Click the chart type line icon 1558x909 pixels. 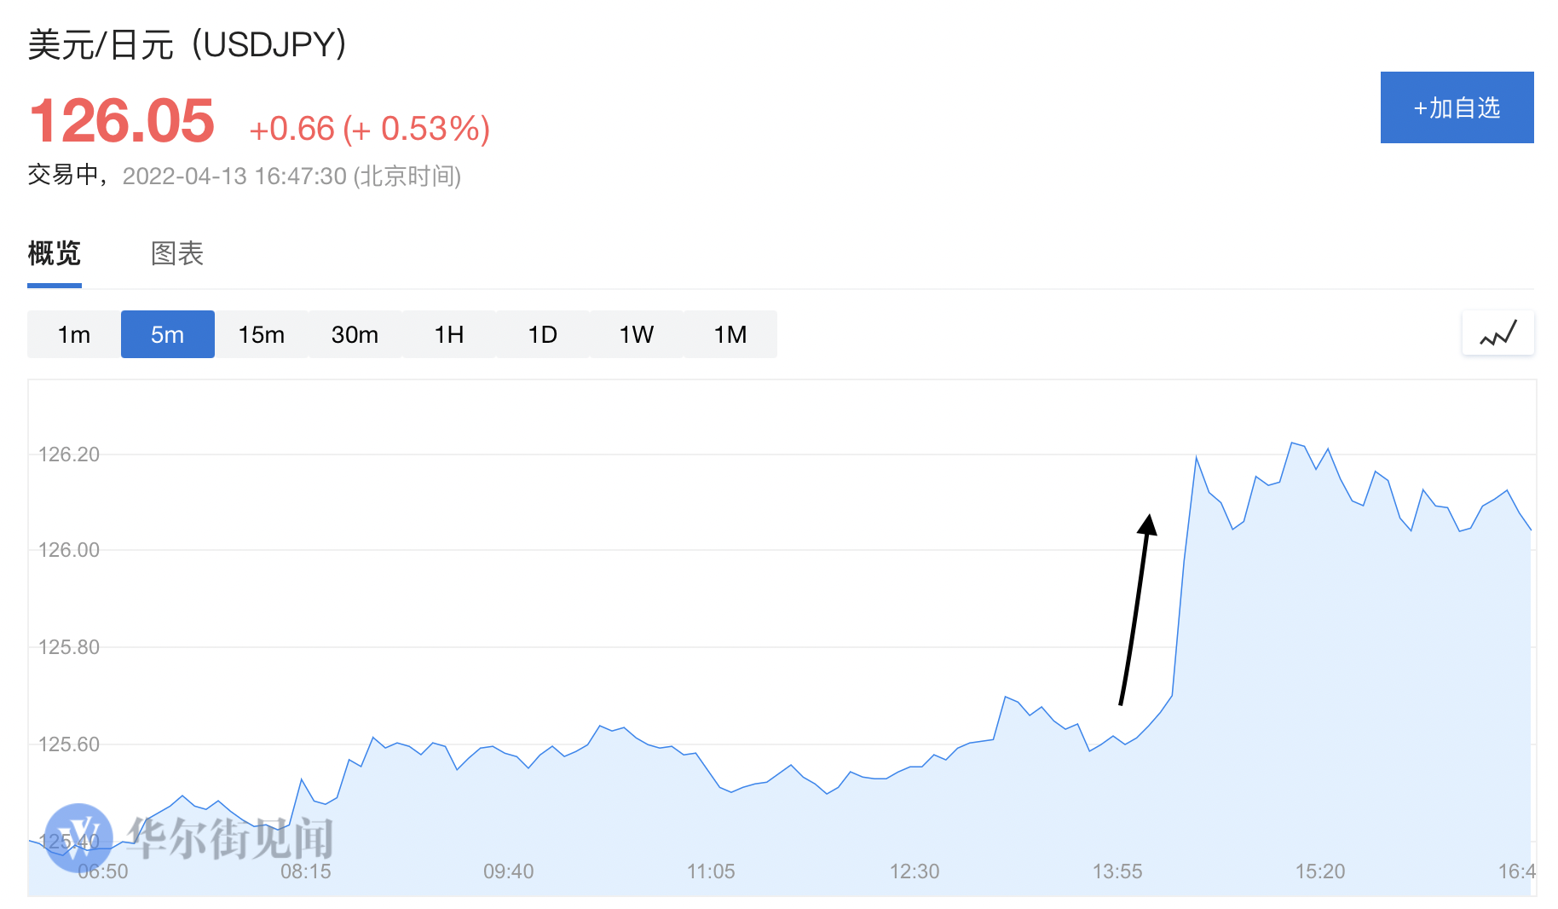pos(1497,333)
